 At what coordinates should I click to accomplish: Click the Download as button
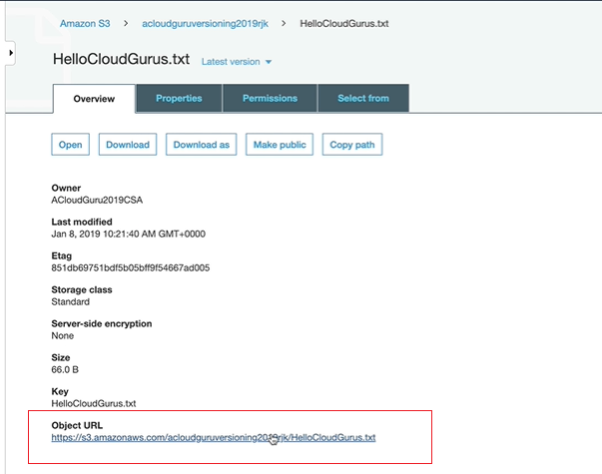(202, 145)
